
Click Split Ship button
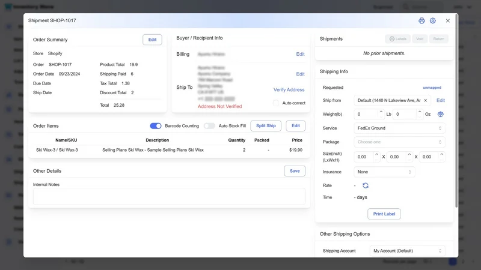266,126
